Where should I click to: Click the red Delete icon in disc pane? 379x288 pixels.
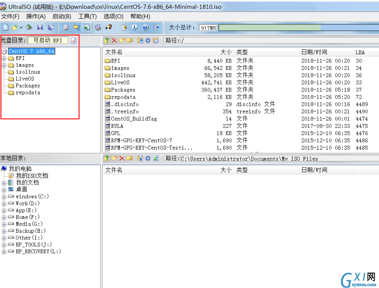pos(114,41)
